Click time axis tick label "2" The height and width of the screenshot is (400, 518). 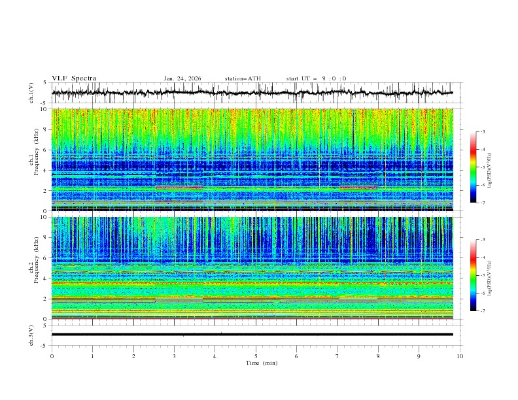point(133,356)
